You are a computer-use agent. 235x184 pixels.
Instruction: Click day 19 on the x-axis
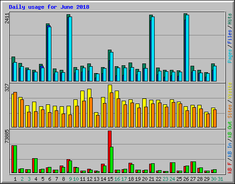point(138,179)
